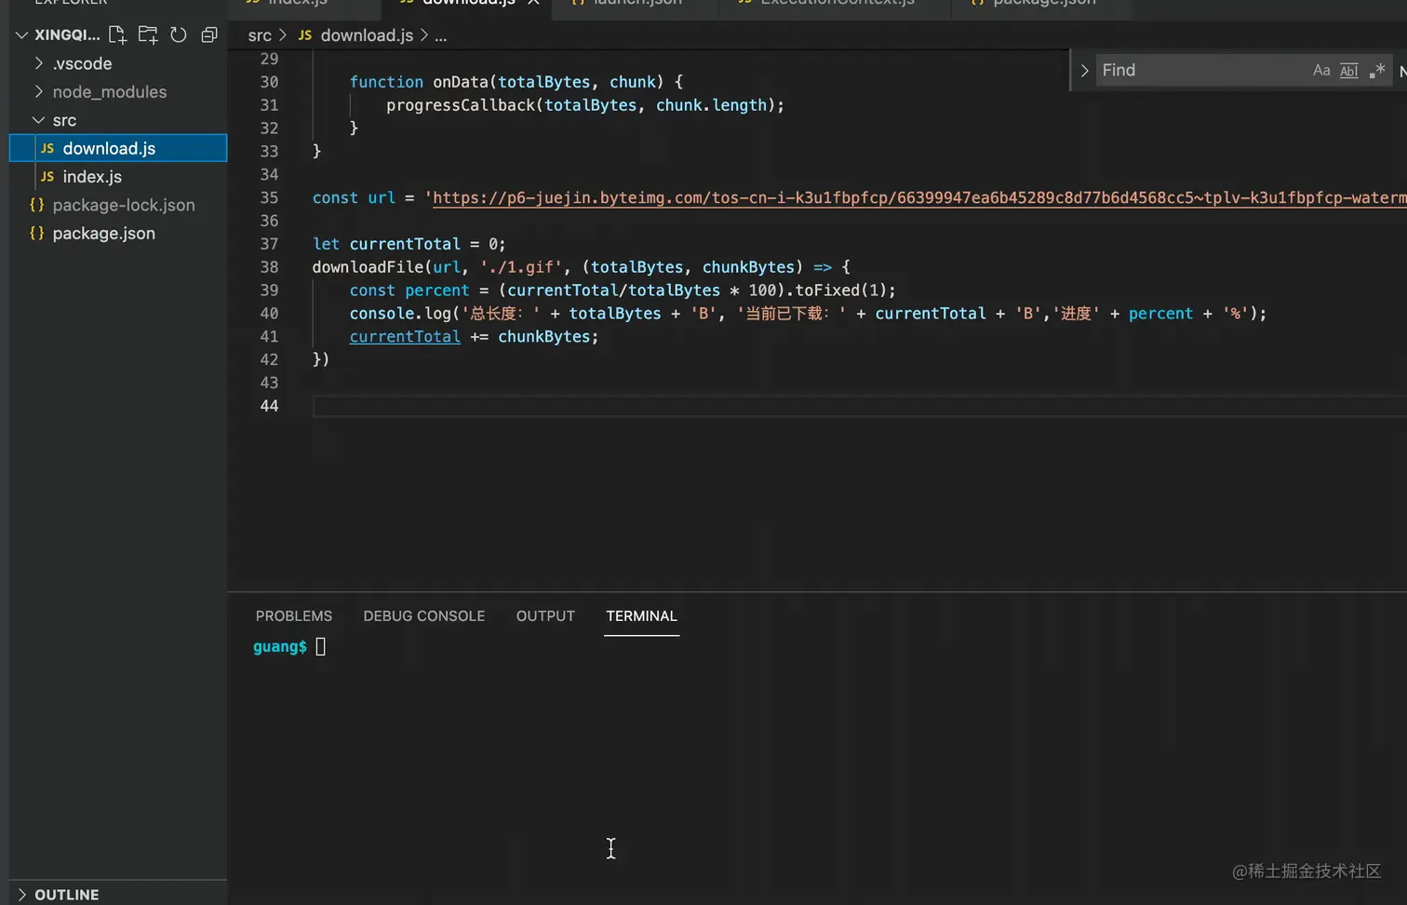Viewport: 1407px width, 905px height.
Task: Create a new folder in Explorer
Action: click(x=148, y=35)
